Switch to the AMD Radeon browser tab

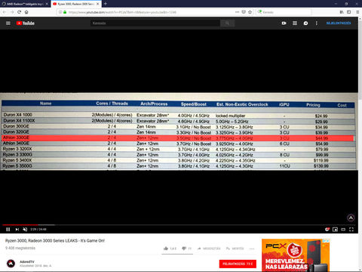[x=25, y=4]
